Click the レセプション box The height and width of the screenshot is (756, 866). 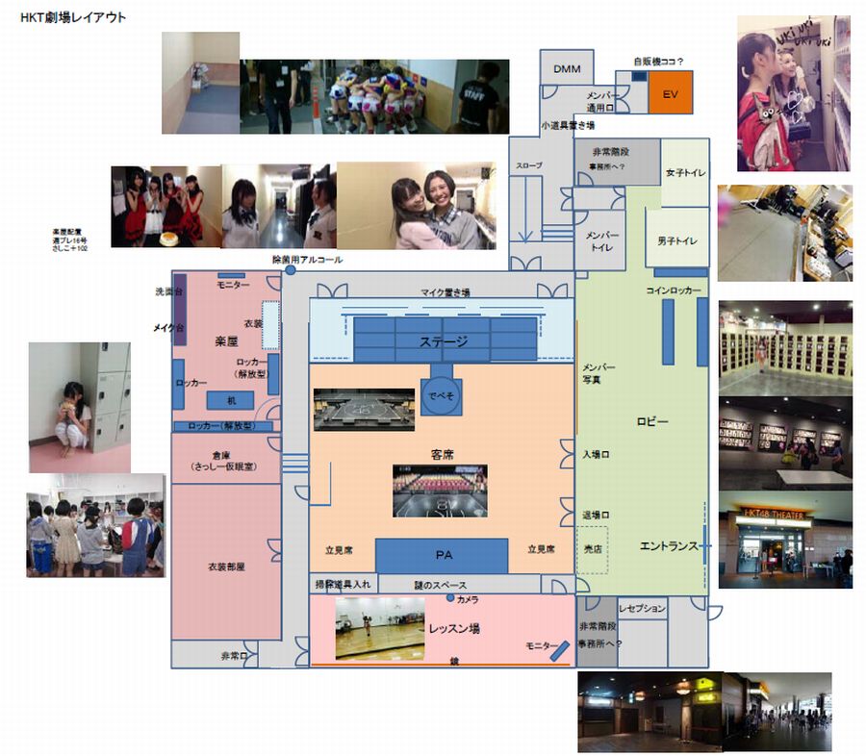coord(643,608)
